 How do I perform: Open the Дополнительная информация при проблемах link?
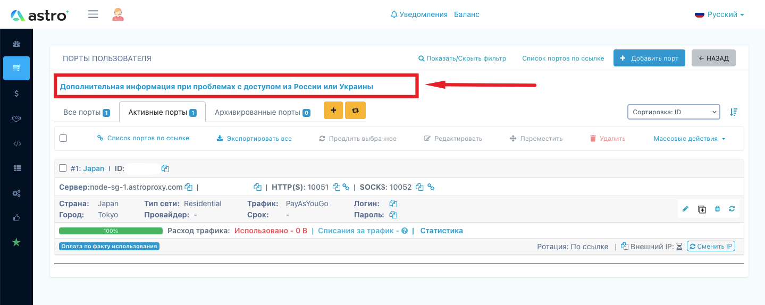pos(216,86)
